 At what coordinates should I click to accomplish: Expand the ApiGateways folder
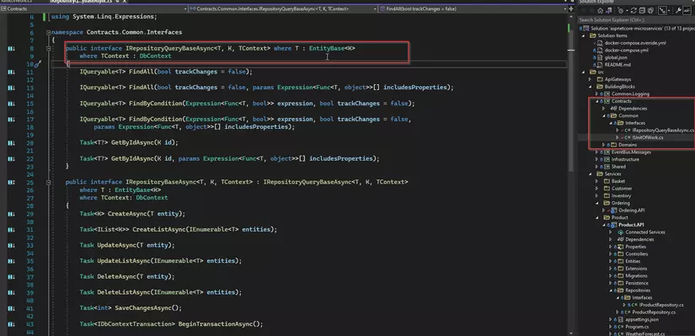tap(590, 79)
